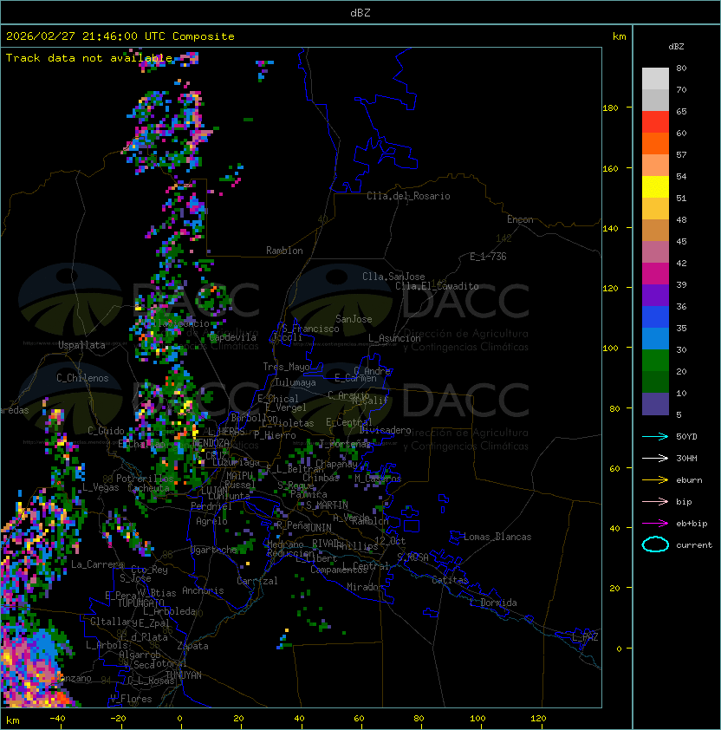Screen dimensions: 721x730
Task: Click the 'Catitas' place label
Action: tap(450, 580)
